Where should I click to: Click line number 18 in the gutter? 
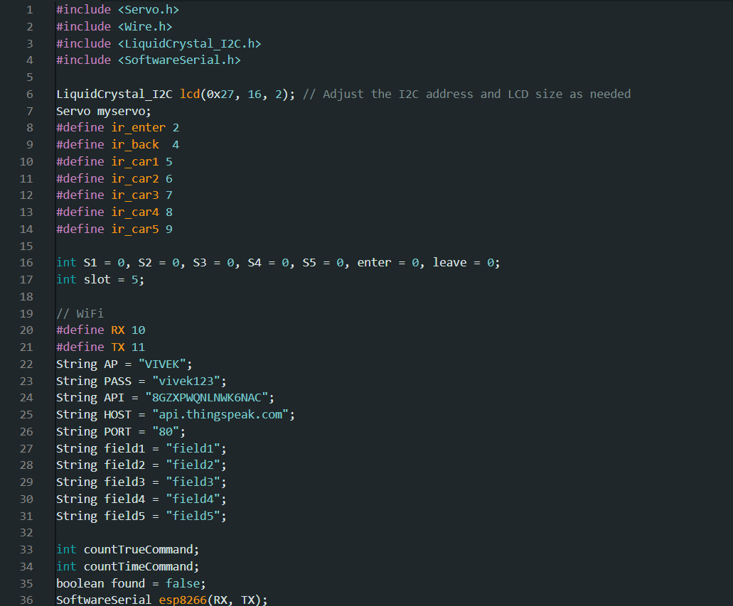coord(26,296)
